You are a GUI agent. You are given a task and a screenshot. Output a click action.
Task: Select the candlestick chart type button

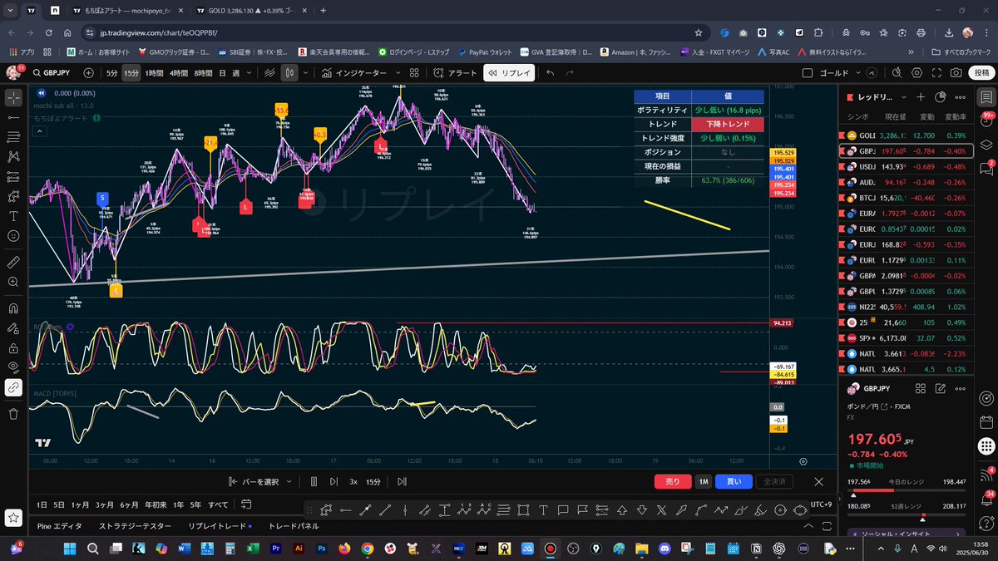(290, 73)
